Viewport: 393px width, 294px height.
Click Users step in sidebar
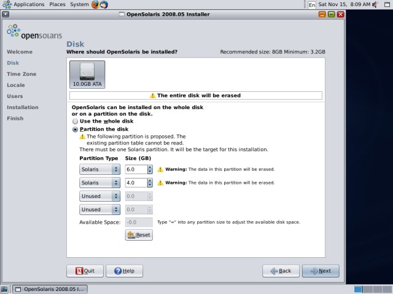pos(15,96)
